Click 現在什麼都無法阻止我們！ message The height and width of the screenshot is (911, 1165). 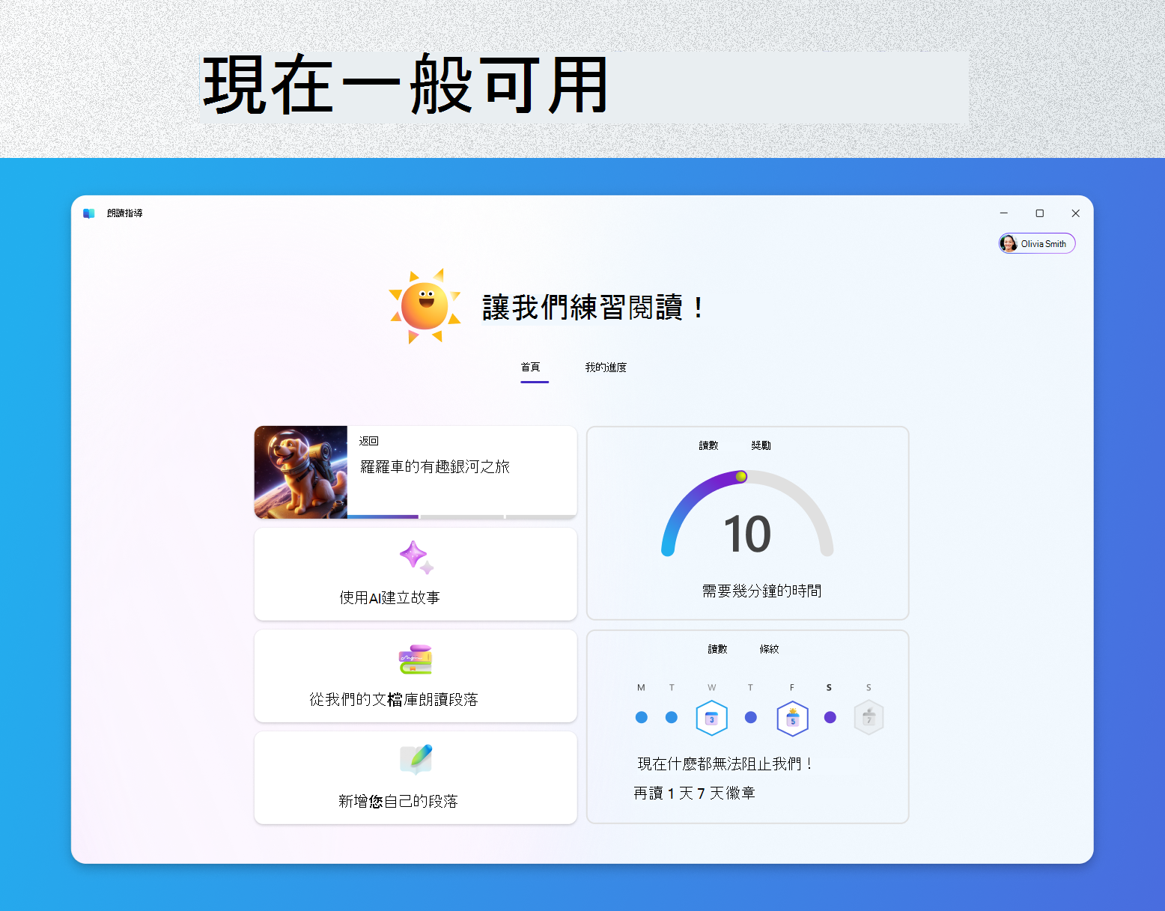point(725,764)
